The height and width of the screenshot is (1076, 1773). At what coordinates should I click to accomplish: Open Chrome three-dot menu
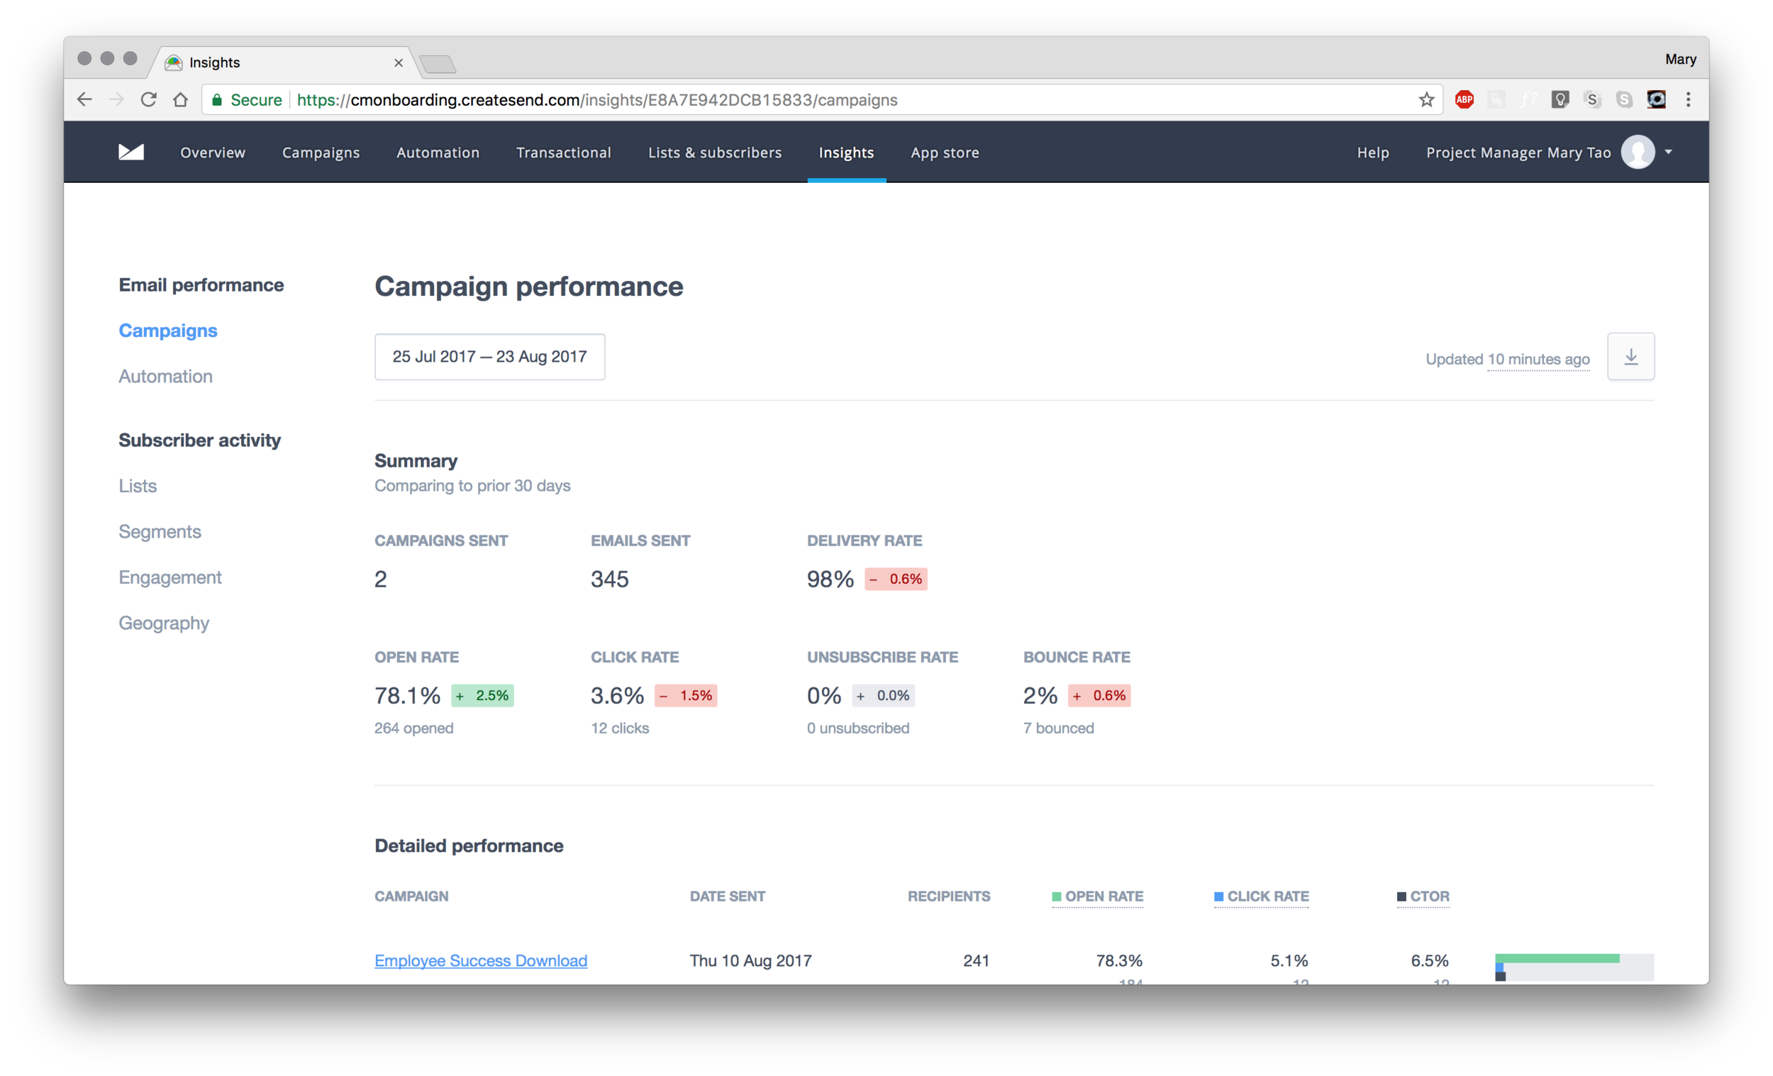click(1688, 99)
